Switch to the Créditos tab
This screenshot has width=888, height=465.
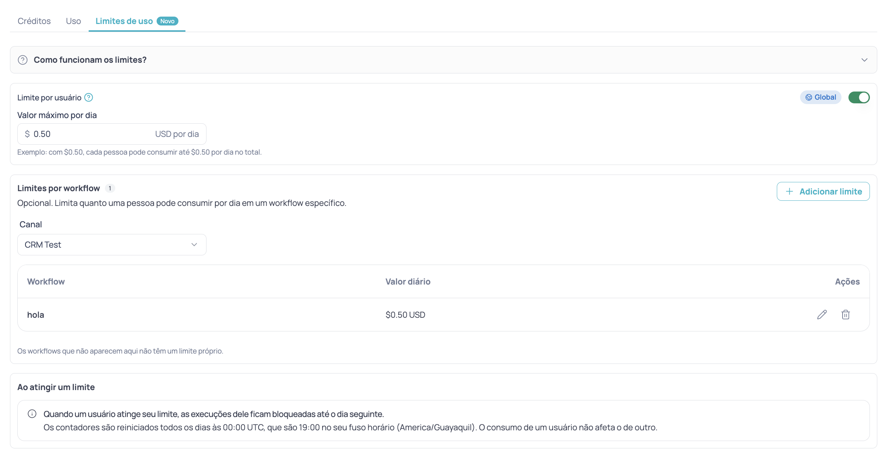[x=34, y=21]
